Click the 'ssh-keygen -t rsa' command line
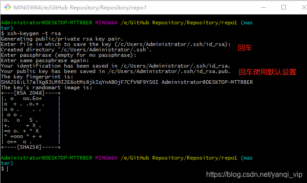307x183 pixels. click(x=31, y=33)
